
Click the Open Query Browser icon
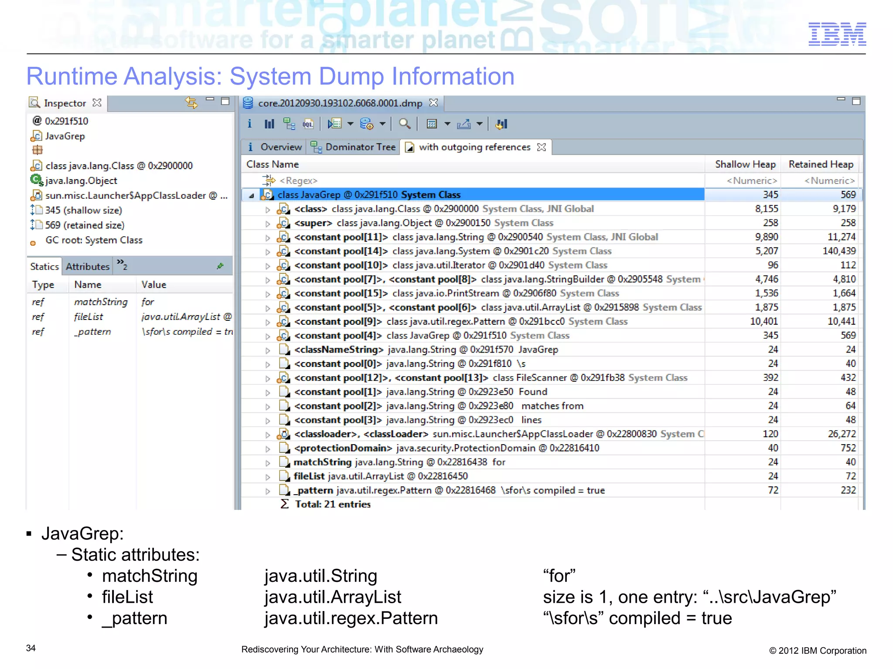(367, 124)
